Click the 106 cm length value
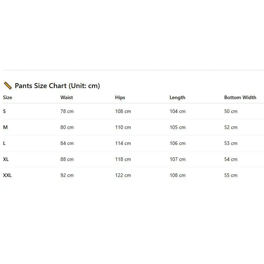This screenshot has height=264, width=264. (177, 143)
